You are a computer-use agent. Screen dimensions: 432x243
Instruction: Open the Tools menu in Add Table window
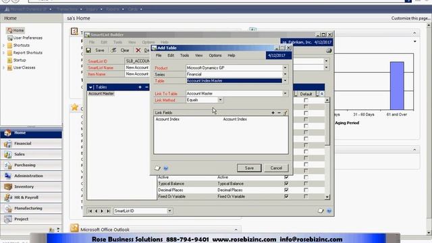click(184, 55)
